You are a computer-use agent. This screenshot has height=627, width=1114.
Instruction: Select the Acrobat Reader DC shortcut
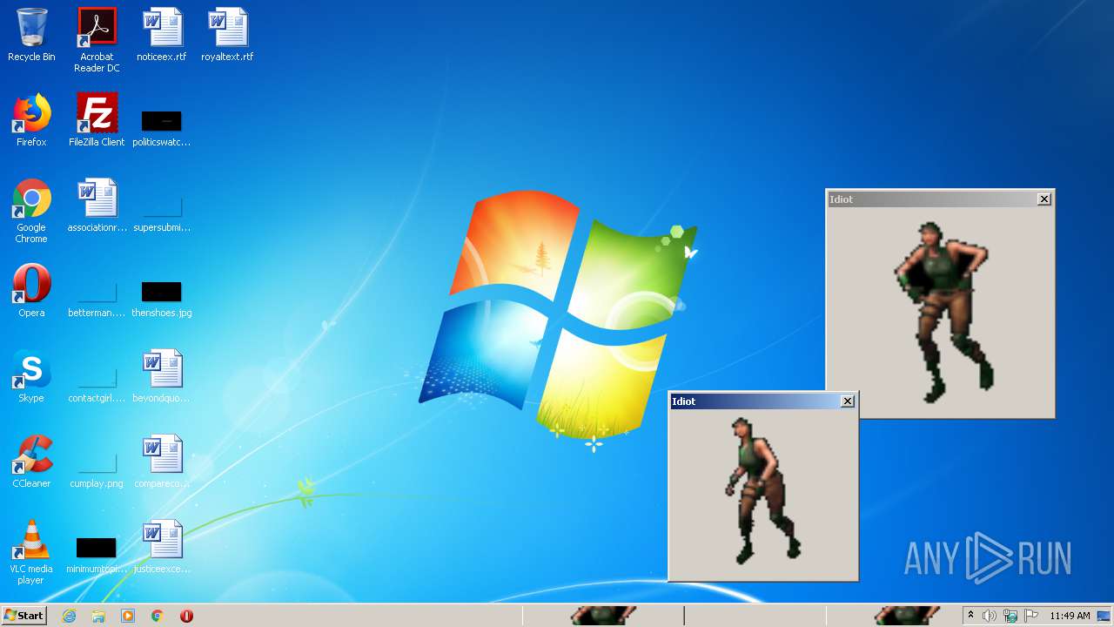(97, 40)
